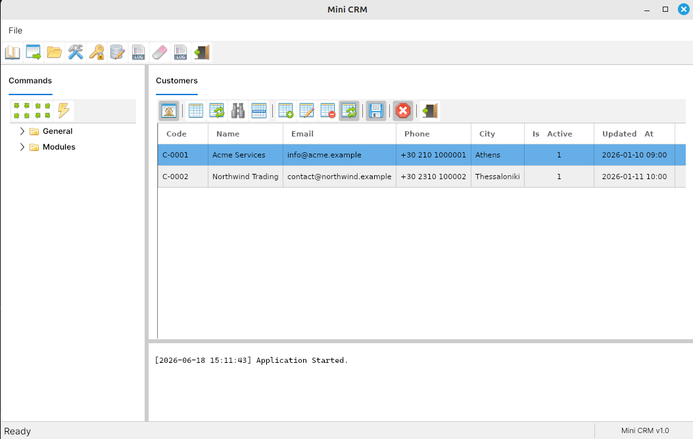Image resolution: width=693 pixels, height=439 pixels.
Task: Click the plain table grid icon
Action: 196,111
